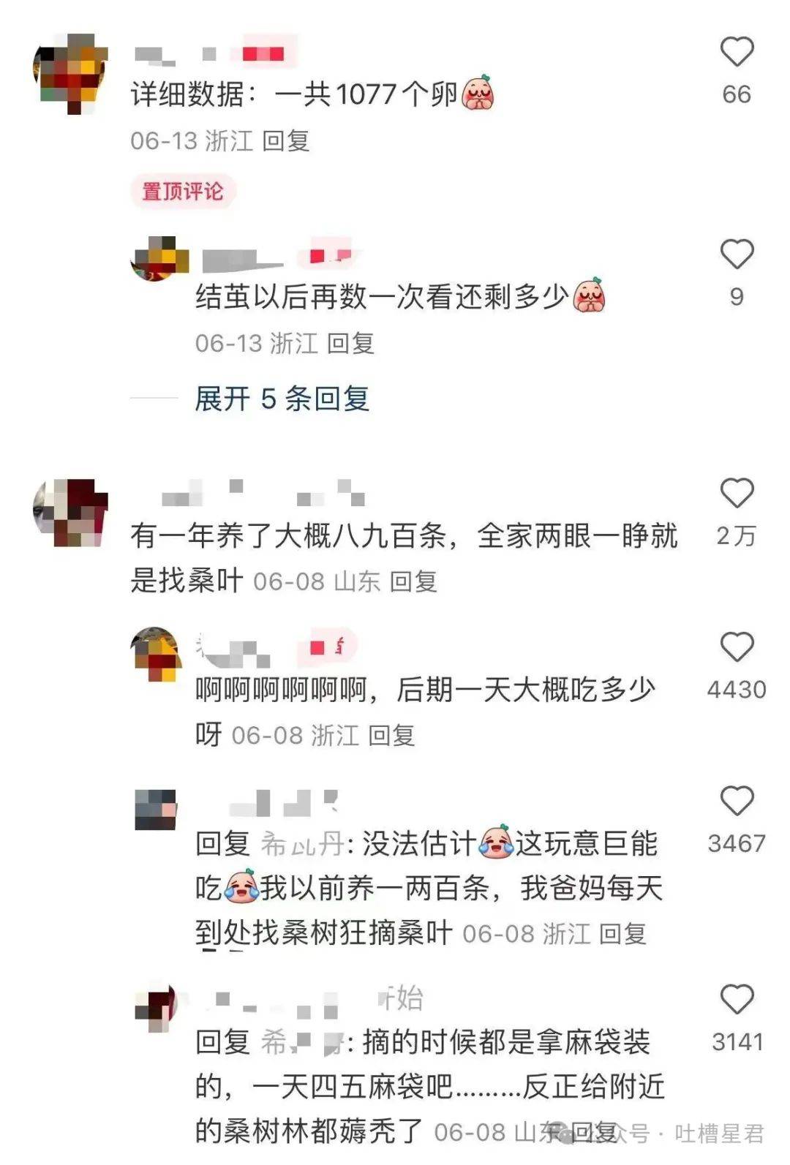Tap the 置顶评论 pinned label
The image size is (790, 1165).
click(x=183, y=192)
